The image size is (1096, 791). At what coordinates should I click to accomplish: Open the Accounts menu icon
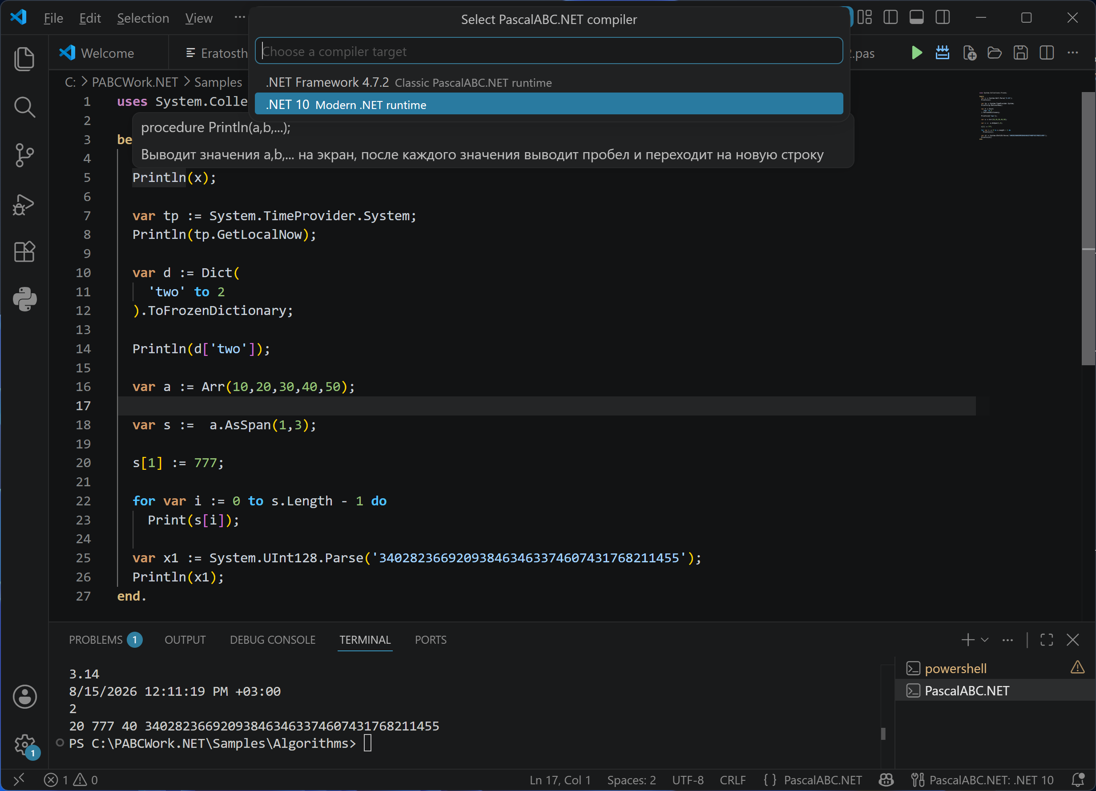[x=24, y=696]
